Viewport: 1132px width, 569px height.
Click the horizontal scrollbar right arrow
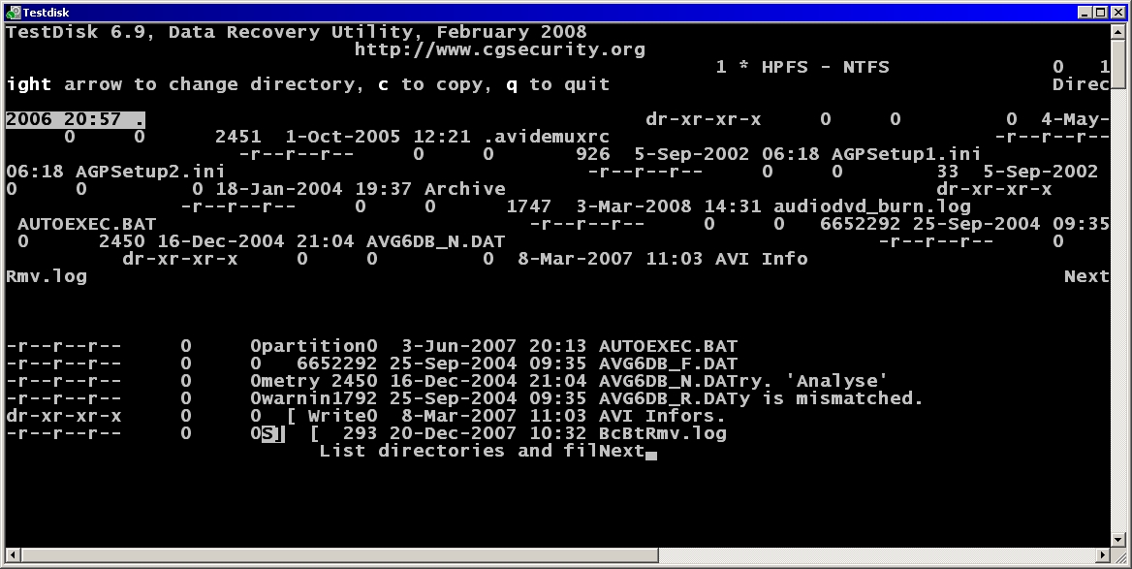1104,554
